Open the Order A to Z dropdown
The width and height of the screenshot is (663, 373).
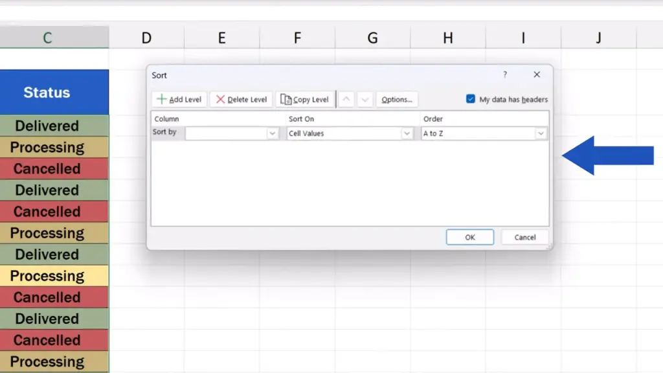pyautogui.click(x=541, y=133)
